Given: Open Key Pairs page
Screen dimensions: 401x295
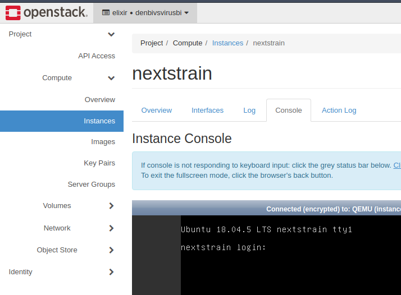Looking at the screenshot, I should pos(99,163).
